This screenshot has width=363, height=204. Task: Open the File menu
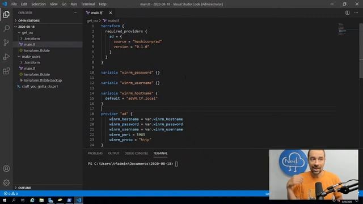point(14,4)
